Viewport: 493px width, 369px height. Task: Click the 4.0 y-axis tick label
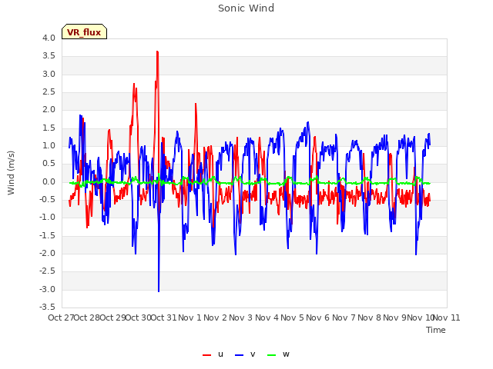(x=49, y=38)
